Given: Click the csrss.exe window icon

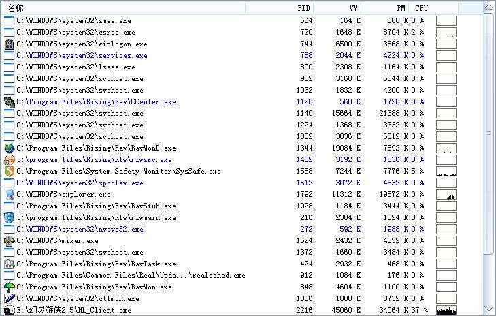Looking at the screenshot, I should point(9,32).
